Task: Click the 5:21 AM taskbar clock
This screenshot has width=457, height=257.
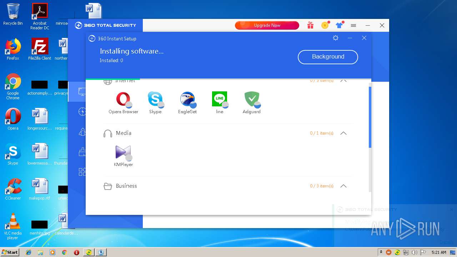Action: pyautogui.click(x=439, y=252)
